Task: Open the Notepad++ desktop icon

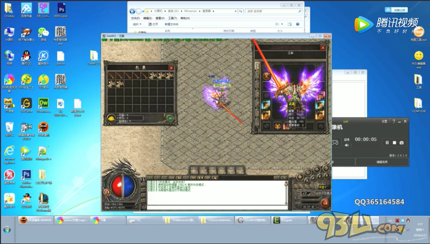Action: click(43, 153)
